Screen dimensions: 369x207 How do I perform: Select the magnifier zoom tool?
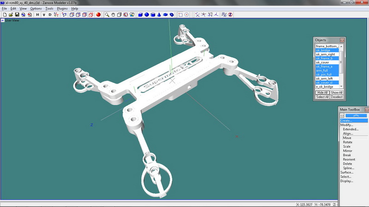pos(107,15)
